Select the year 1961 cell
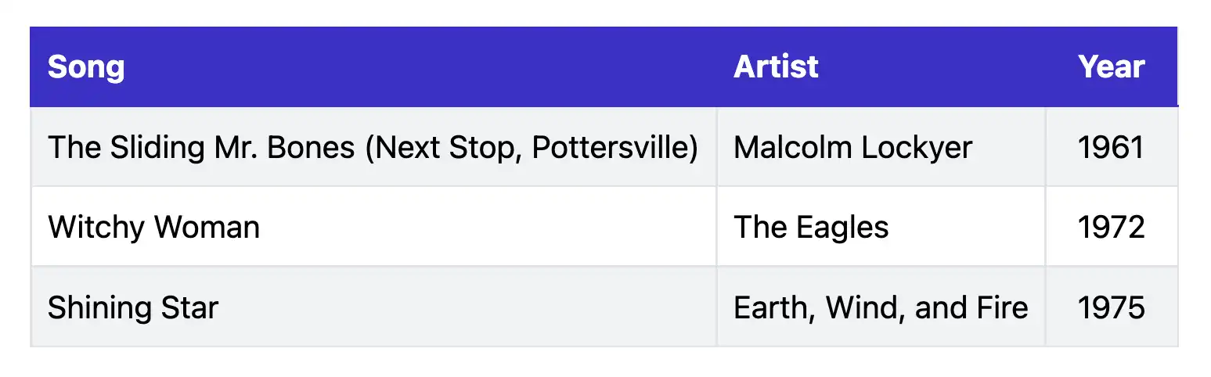Image resolution: width=1211 pixels, height=377 pixels. pos(1111,147)
